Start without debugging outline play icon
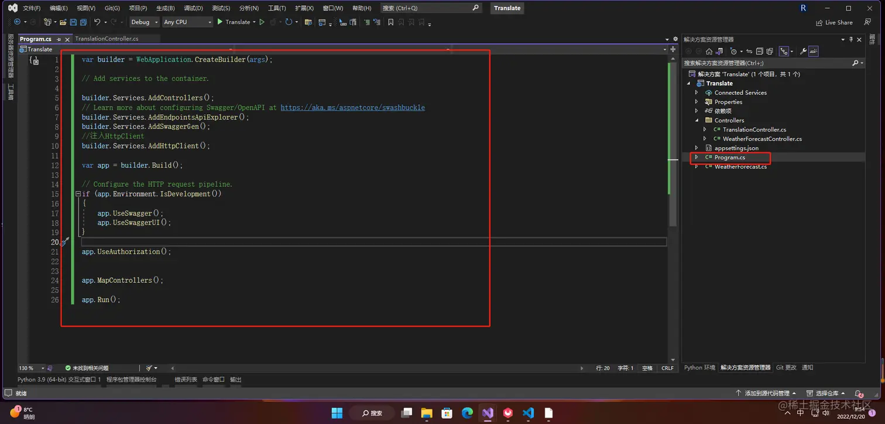This screenshot has width=885, height=424. tap(262, 22)
